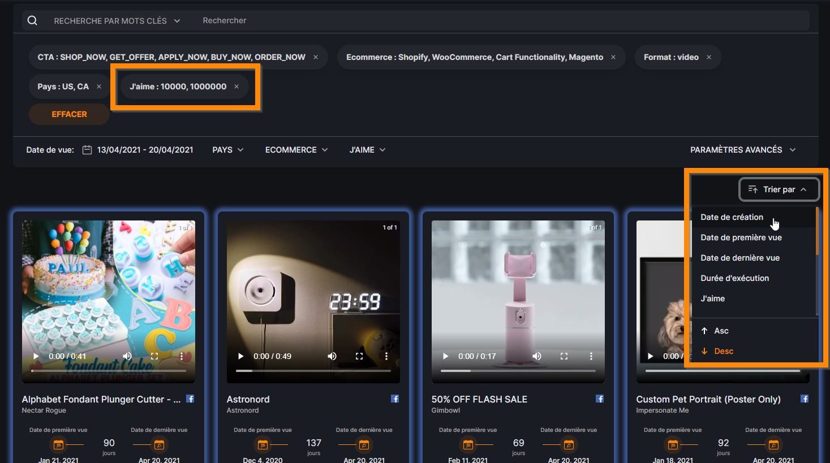Open the 50% OFF FLASH SALE title
830x463 pixels.
pyautogui.click(x=479, y=399)
